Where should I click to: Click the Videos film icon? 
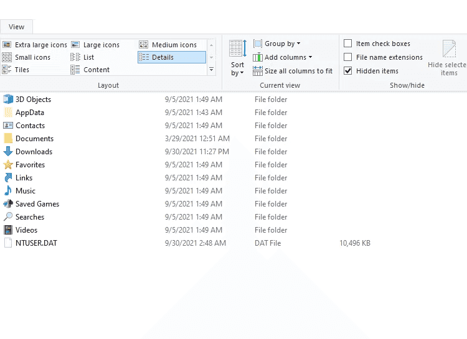(8, 230)
